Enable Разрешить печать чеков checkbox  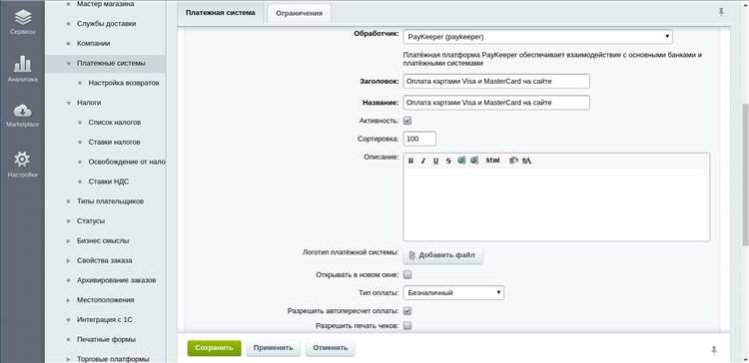407,326
